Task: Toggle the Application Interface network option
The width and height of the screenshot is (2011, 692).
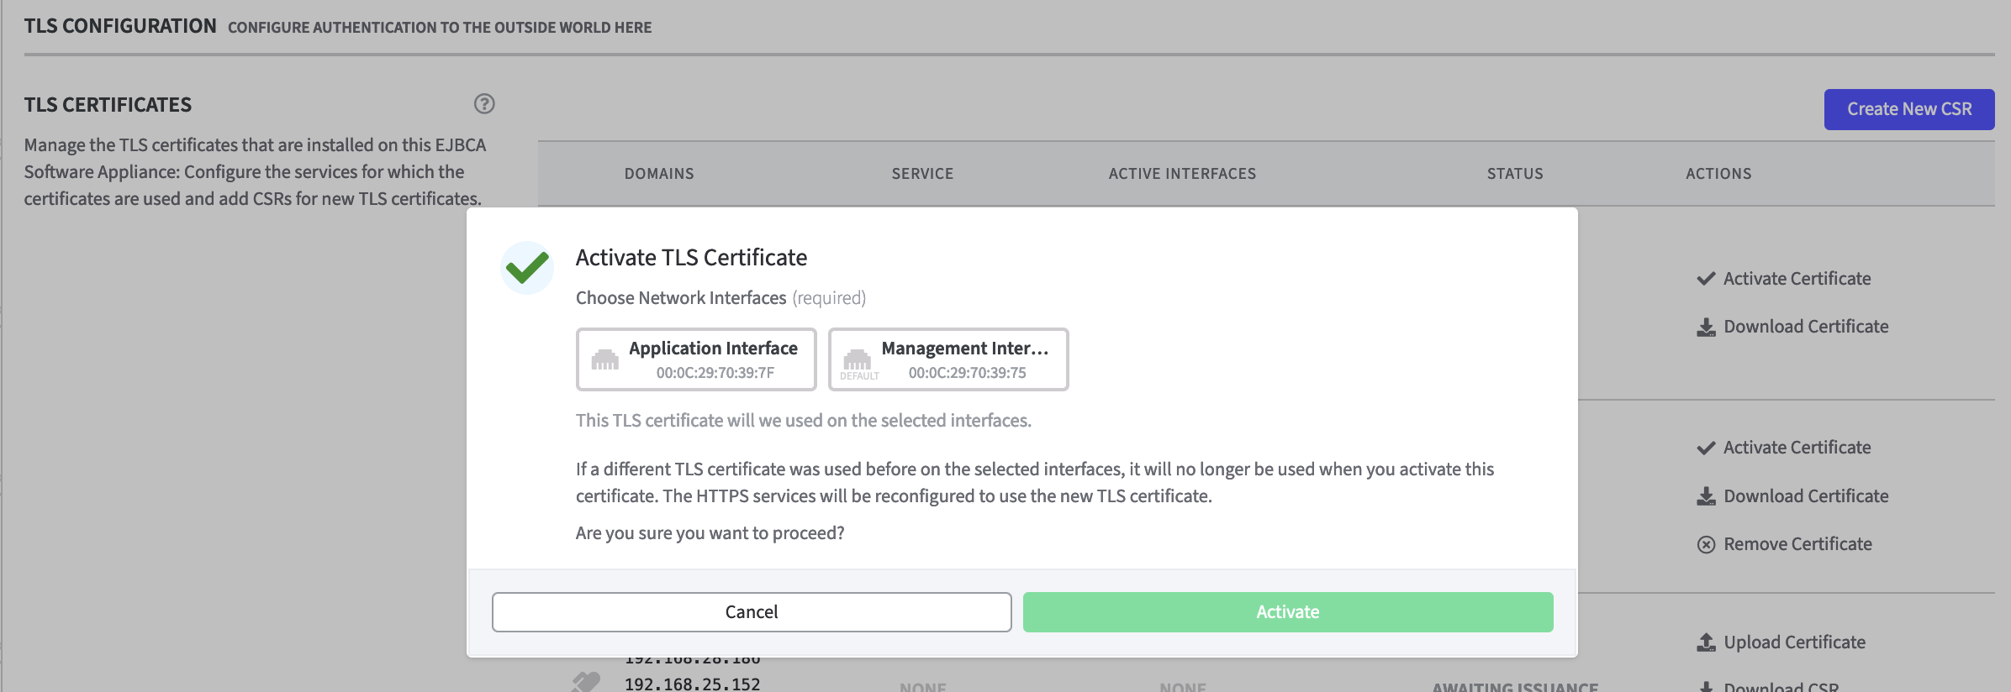Action: coord(696,359)
